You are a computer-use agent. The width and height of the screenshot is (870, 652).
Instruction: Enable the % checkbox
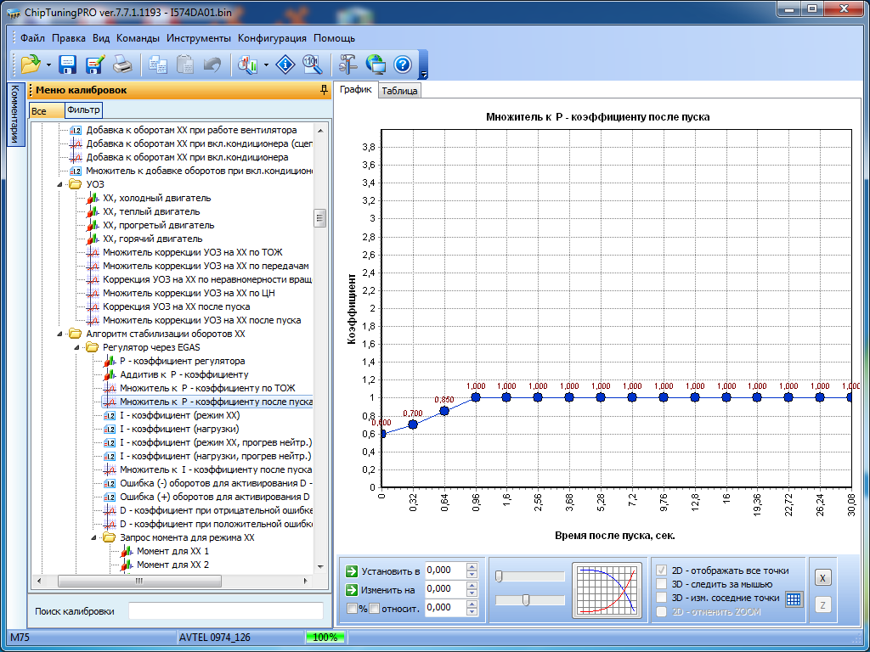[x=353, y=608]
